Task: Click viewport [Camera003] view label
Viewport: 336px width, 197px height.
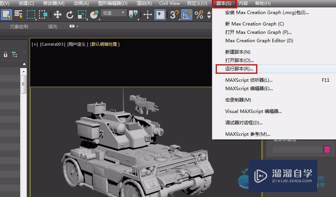Action: click(x=53, y=44)
